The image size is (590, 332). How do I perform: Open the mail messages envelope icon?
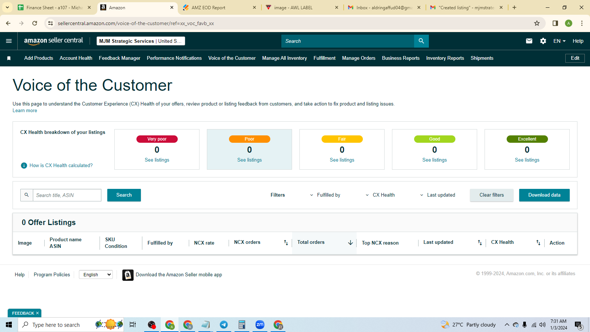click(x=529, y=41)
